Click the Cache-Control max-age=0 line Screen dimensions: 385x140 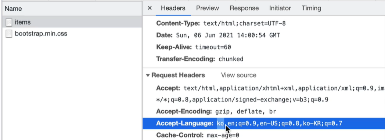[198, 135]
